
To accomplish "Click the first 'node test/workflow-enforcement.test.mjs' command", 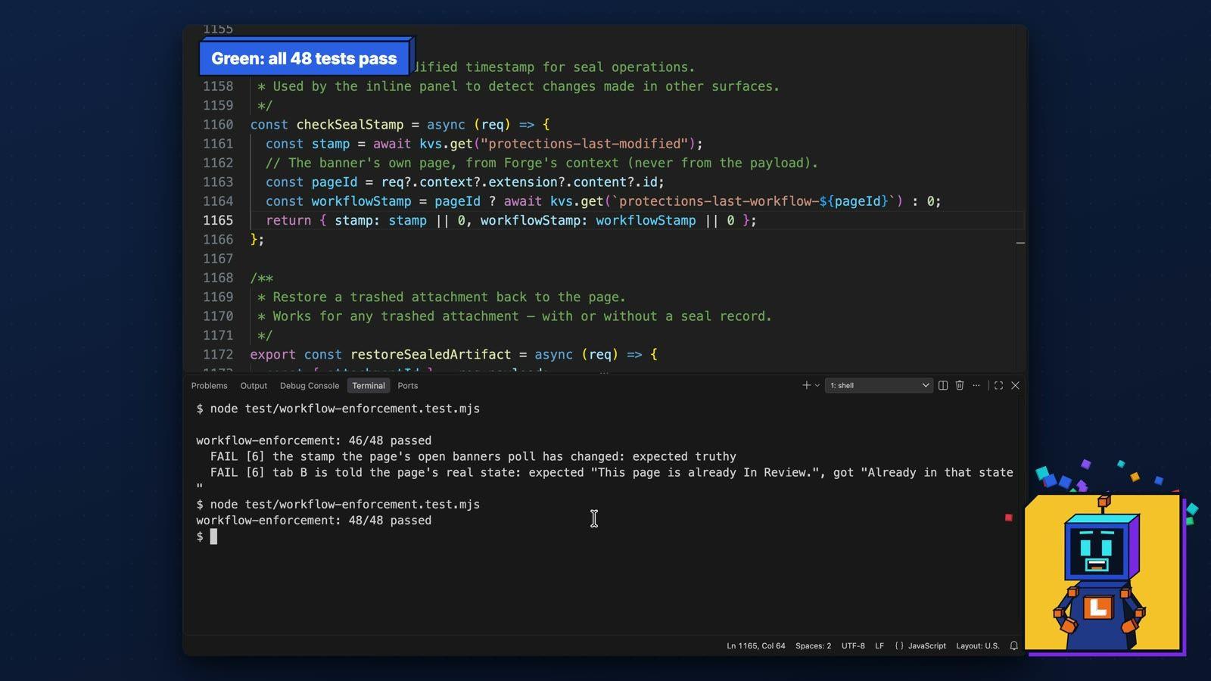I will click(x=344, y=409).
